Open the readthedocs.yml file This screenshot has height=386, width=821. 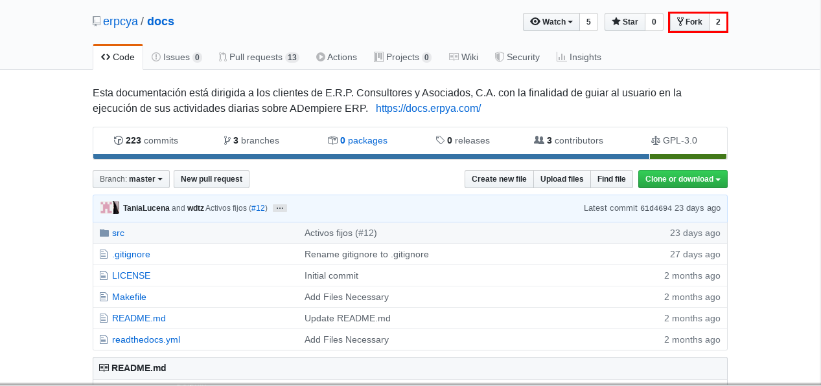coord(146,339)
